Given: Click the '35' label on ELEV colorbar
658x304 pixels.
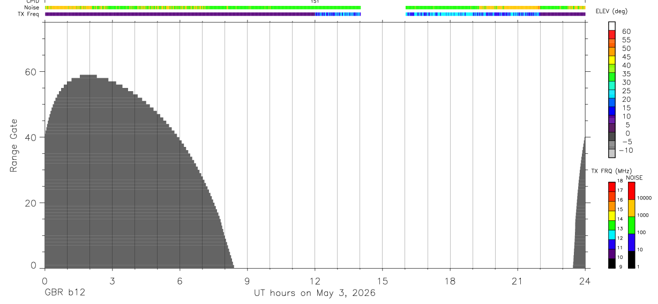Looking at the screenshot, I should [626, 74].
